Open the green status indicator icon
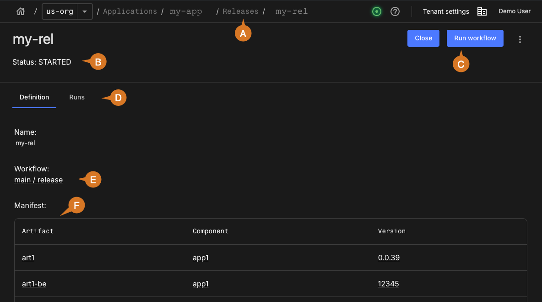 point(376,11)
